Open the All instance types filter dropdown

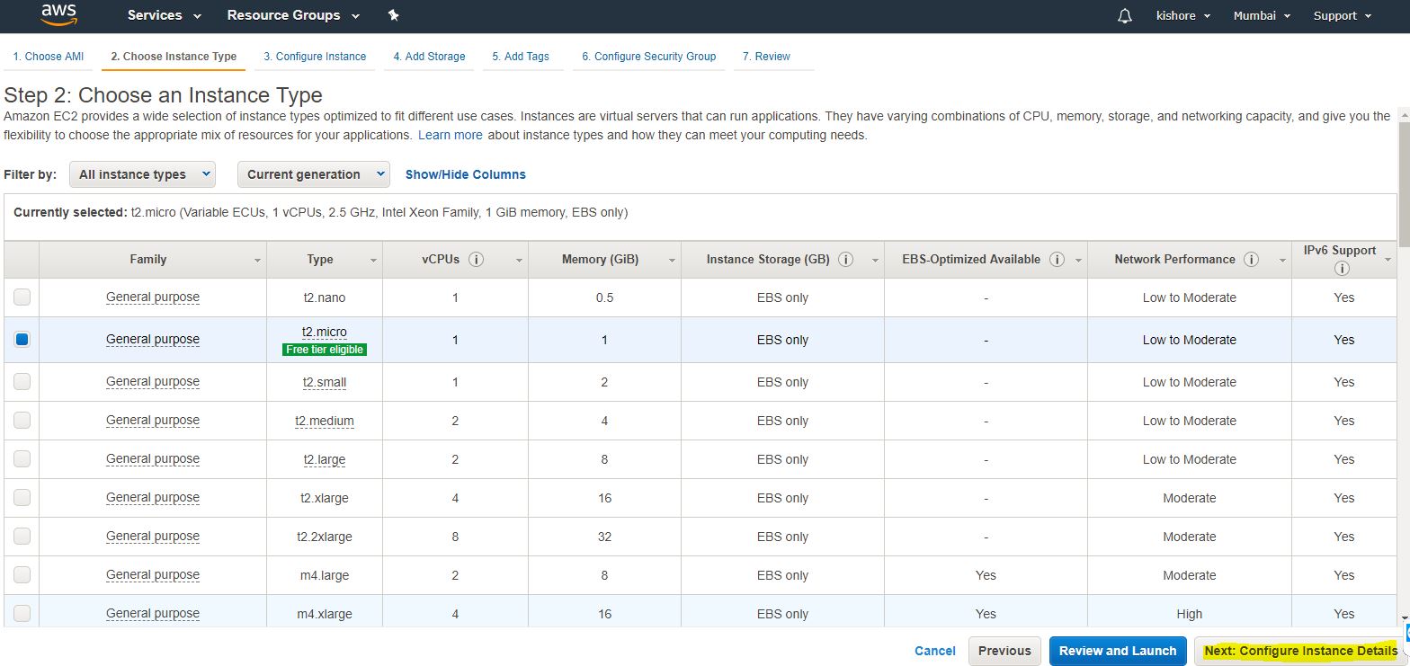point(142,174)
